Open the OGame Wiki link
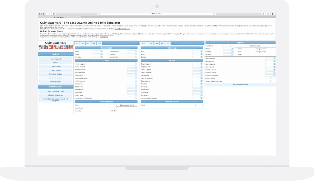This screenshot has width=314, height=181. pyautogui.click(x=73, y=35)
